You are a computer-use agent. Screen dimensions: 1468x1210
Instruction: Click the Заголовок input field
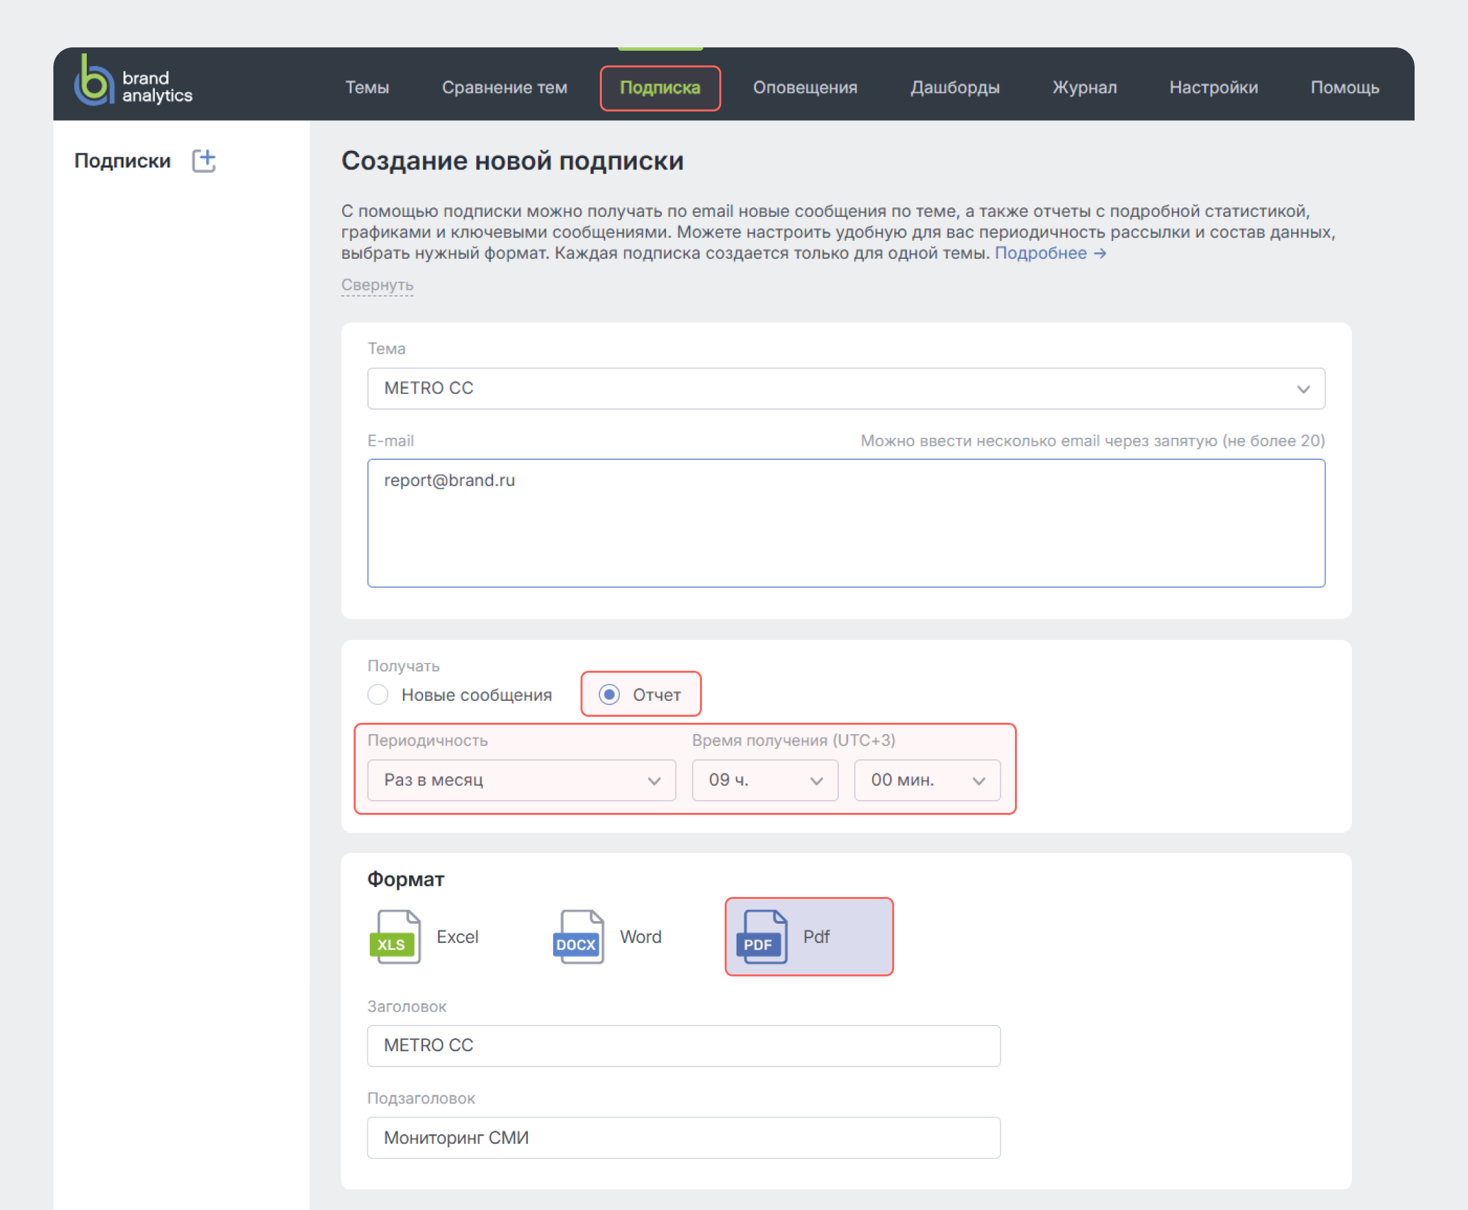point(683,1046)
